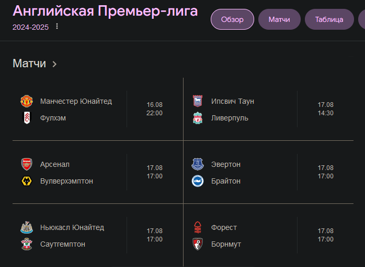Open Борнмут team name
Screen dimensions: 365x267
(x=226, y=244)
